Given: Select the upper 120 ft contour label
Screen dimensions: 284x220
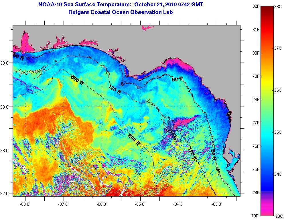Looking at the screenshot, I should [114, 90].
